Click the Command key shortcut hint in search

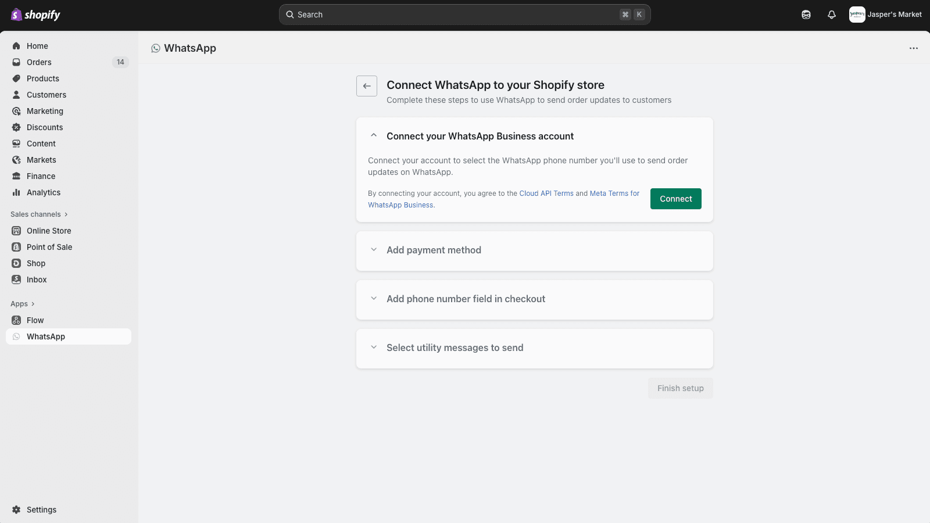(625, 15)
